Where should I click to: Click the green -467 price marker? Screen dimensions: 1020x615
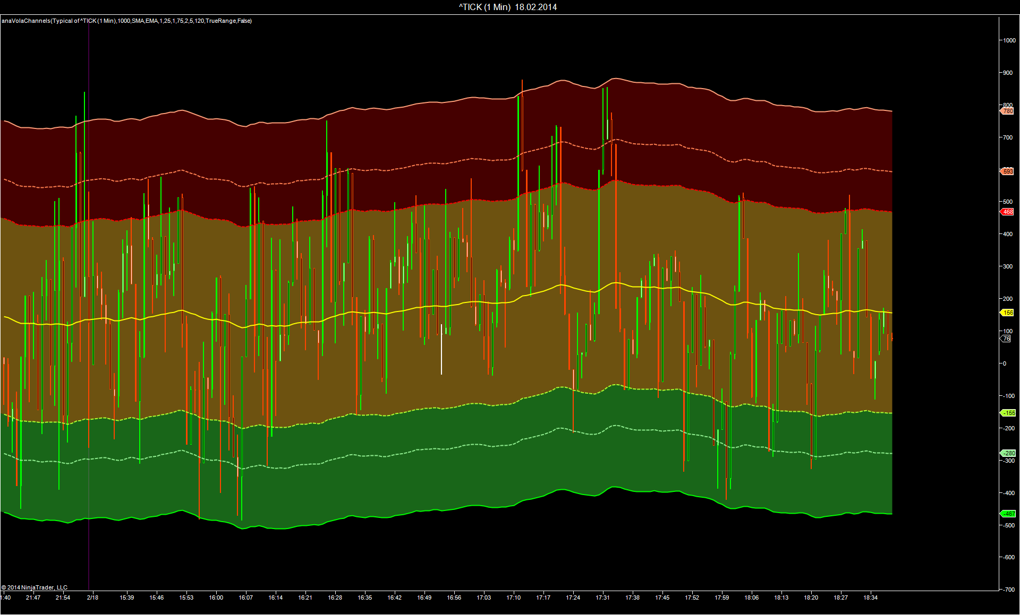(1008, 514)
